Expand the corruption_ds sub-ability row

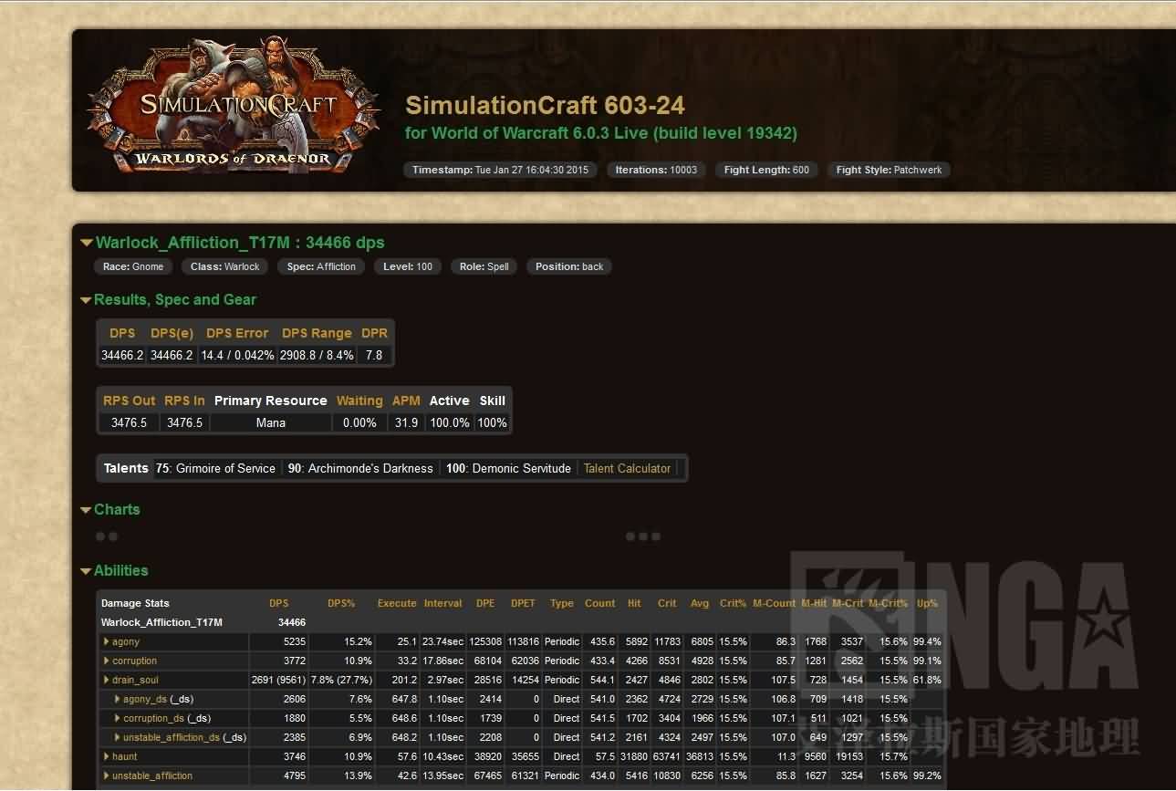point(118,719)
